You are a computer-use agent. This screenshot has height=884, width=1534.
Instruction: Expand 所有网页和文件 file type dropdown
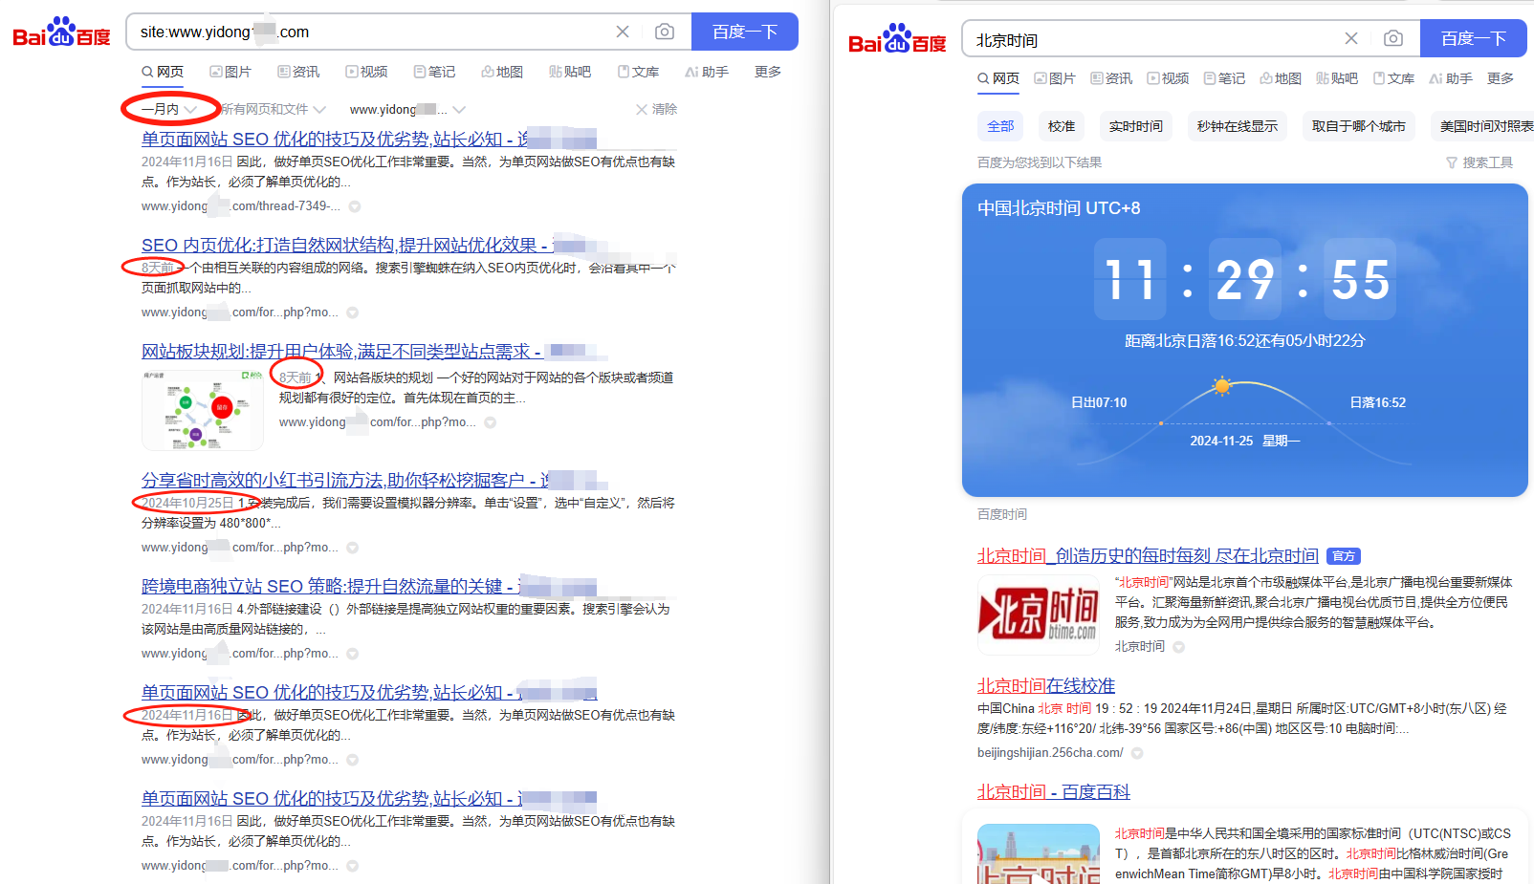click(274, 109)
